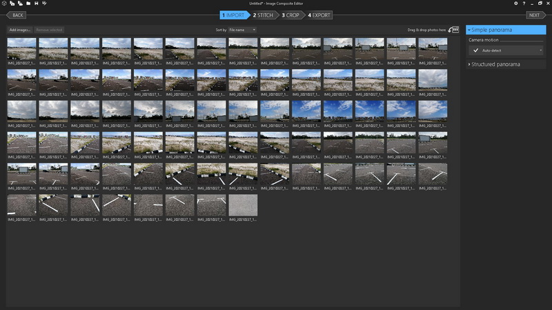Open help via the question mark icon

524,3
